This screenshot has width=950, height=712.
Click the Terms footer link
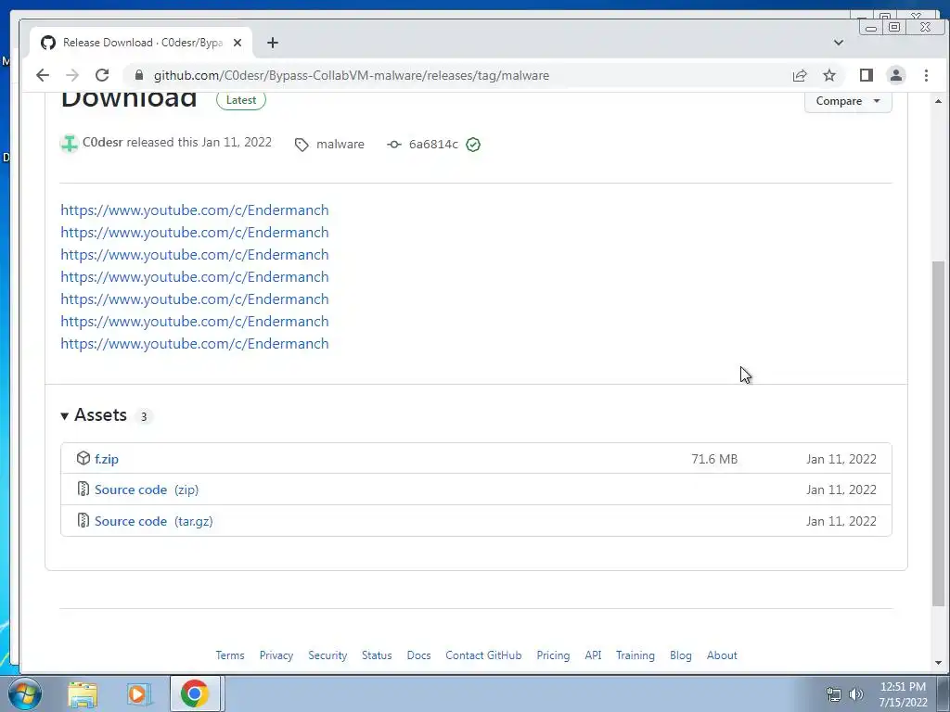pyautogui.click(x=230, y=655)
